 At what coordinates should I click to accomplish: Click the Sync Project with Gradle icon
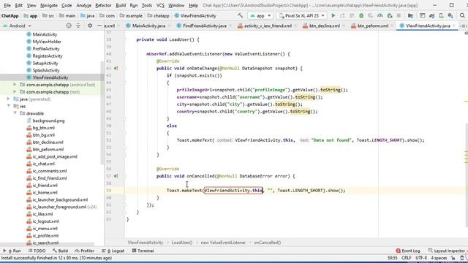431,15
